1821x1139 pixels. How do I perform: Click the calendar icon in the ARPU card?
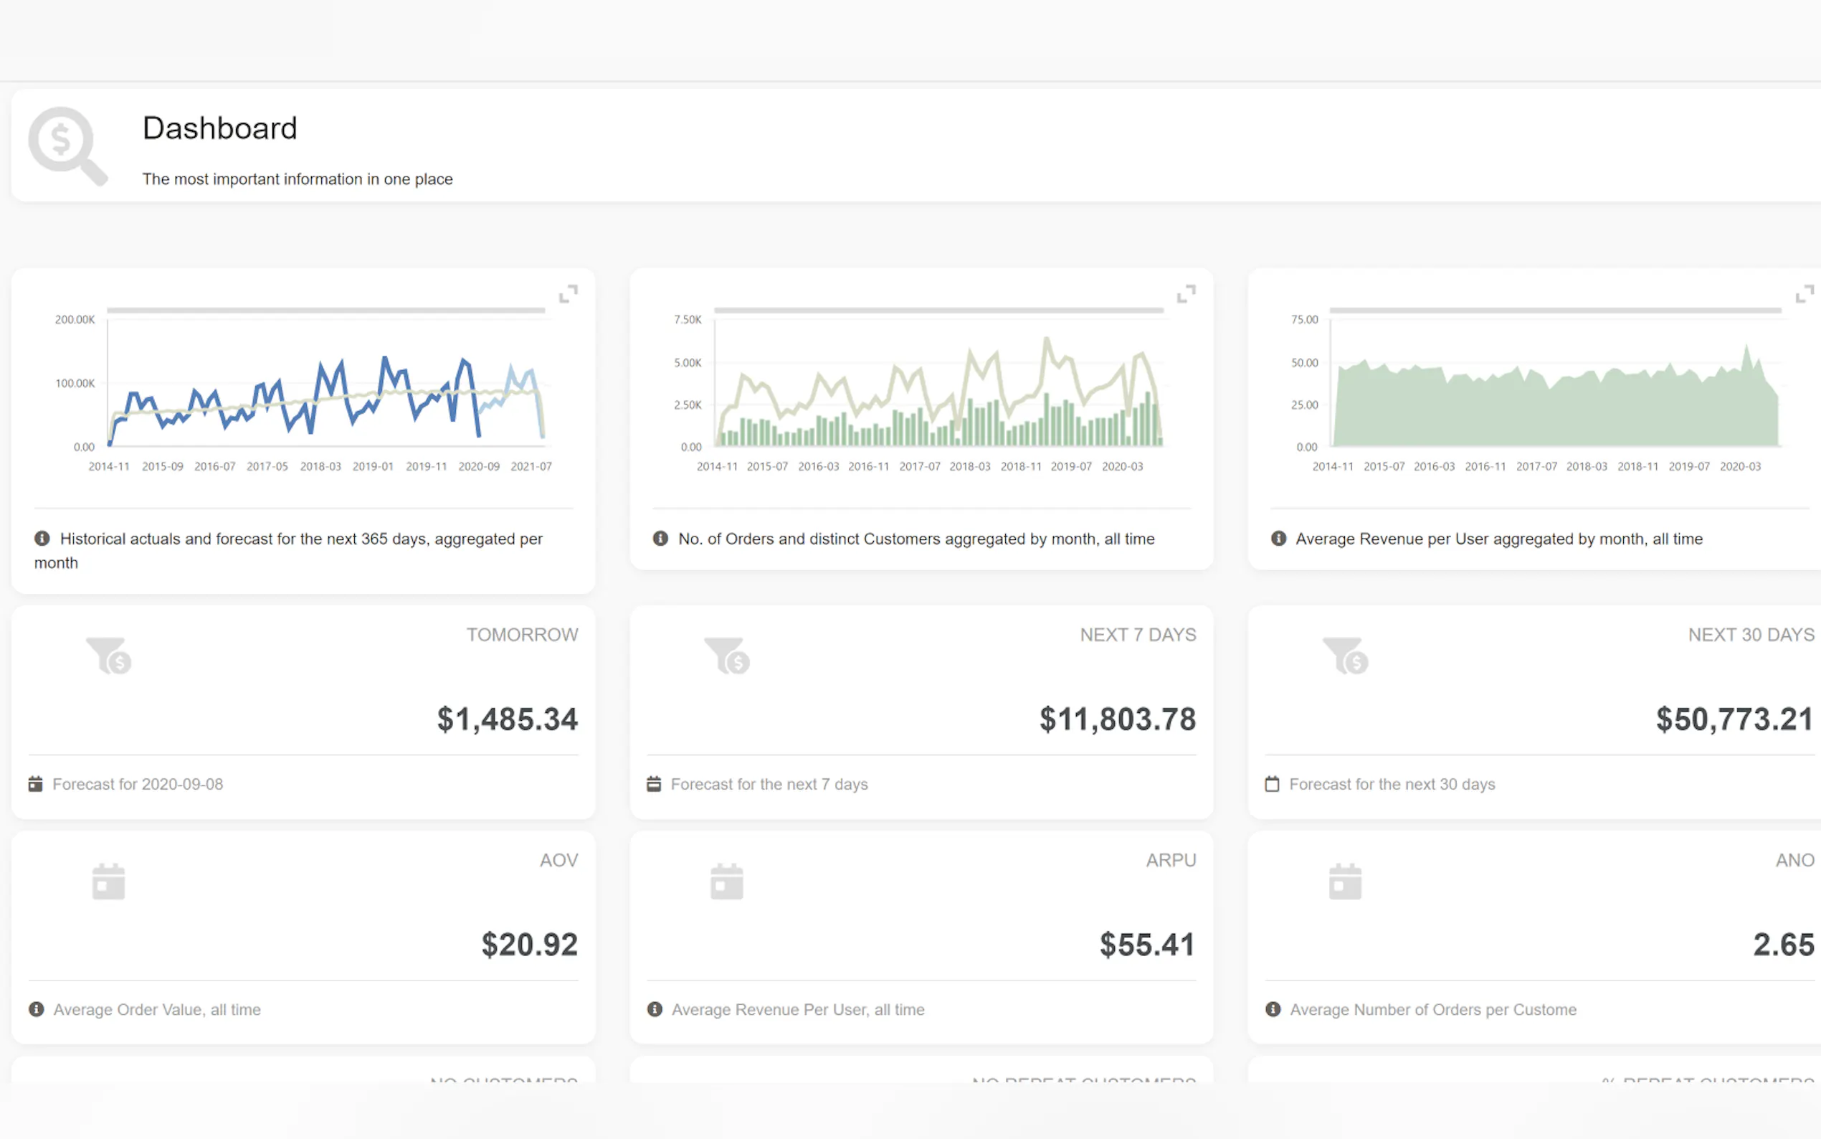726,882
